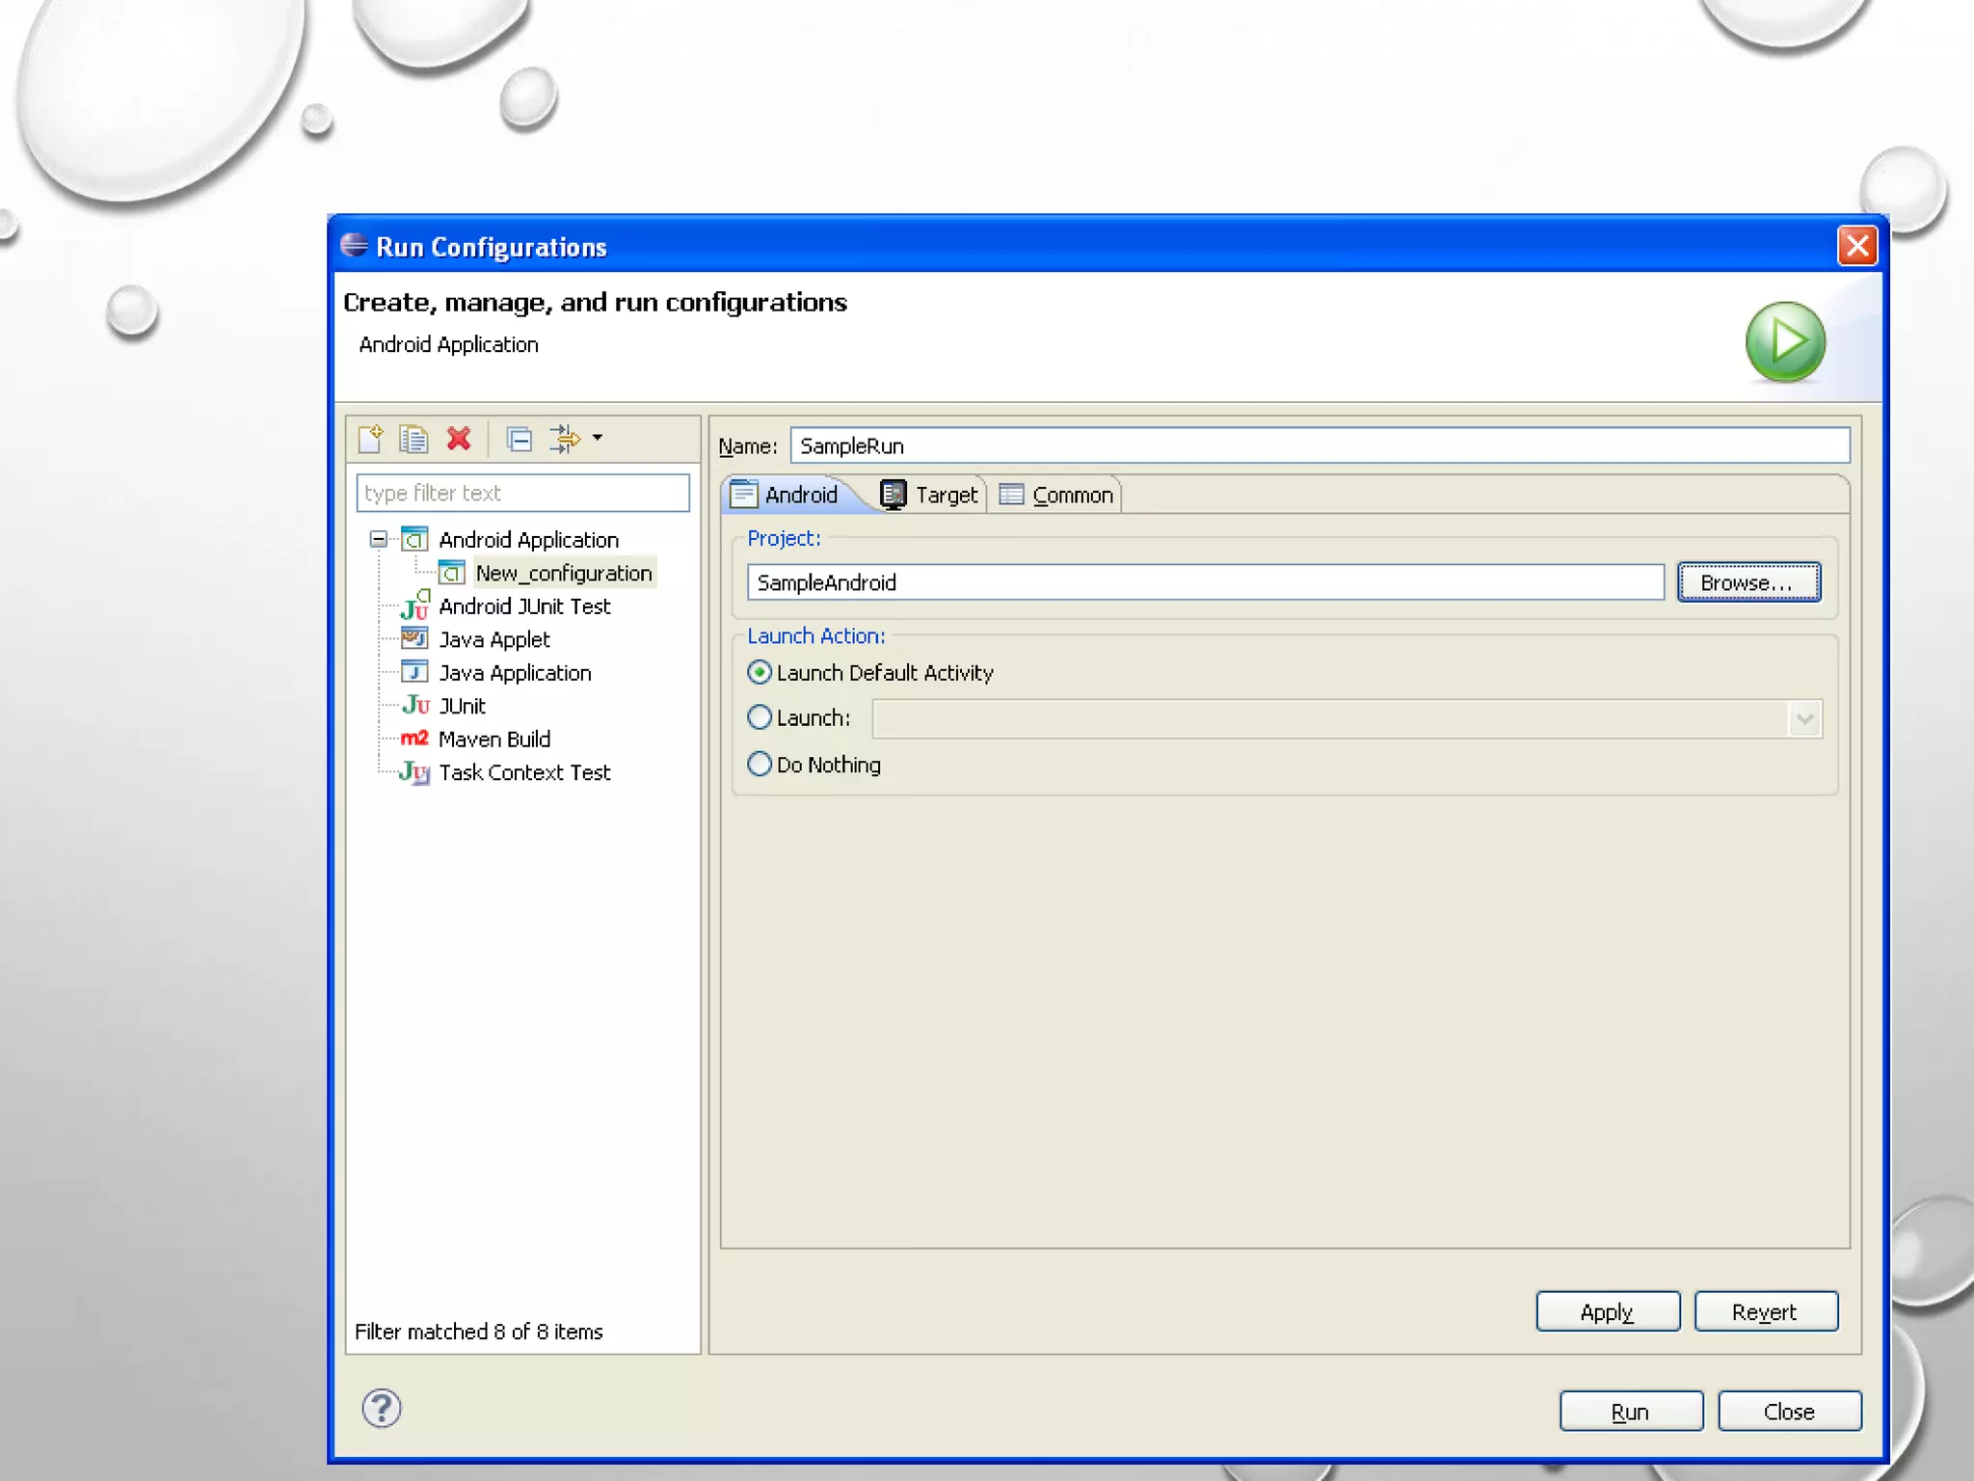
Task: Click the help question mark icon
Action: 382,1409
